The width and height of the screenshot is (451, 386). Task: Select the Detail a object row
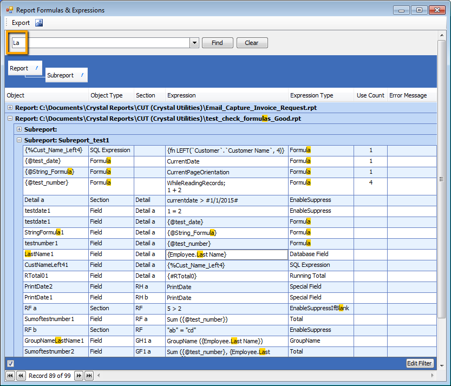(56, 200)
